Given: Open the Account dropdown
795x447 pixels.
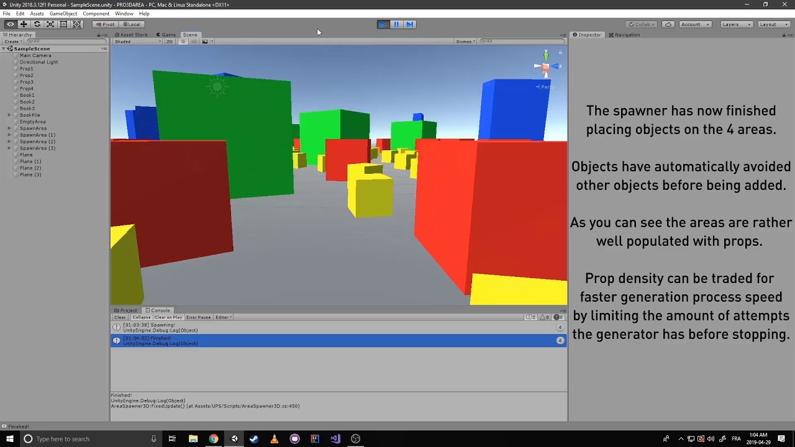Looking at the screenshot, I should click(x=694, y=24).
